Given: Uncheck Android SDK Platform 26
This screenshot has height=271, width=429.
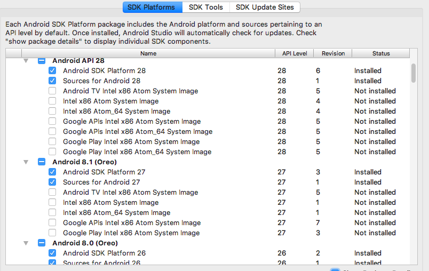Looking at the screenshot, I should pyautogui.click(x=52, y=253).
